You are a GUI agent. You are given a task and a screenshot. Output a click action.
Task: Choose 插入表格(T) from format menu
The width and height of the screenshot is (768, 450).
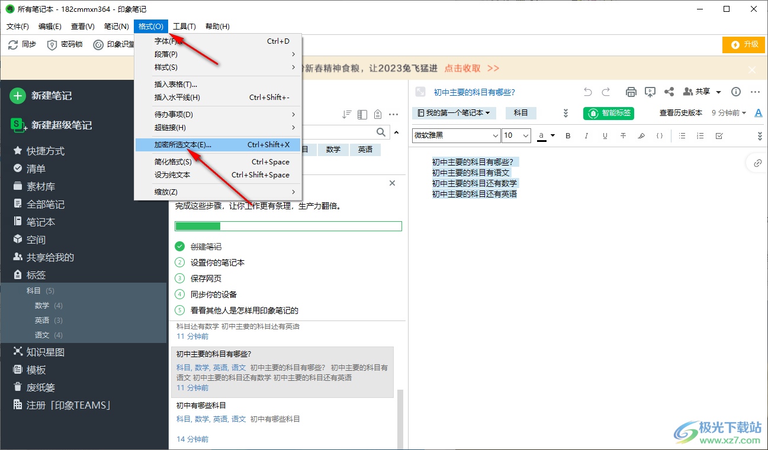[x=218, y=85]
